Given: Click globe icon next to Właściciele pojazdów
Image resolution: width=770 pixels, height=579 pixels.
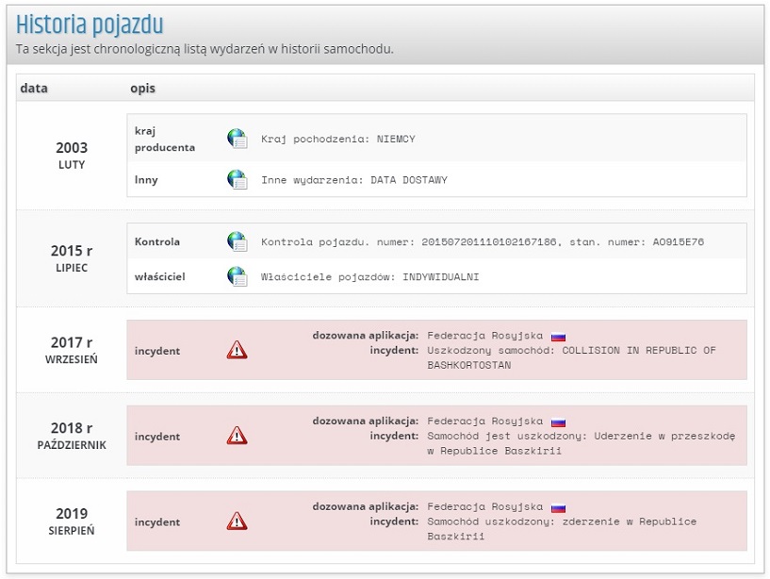Looking at the screenshot, I should [x=237, y=276].
